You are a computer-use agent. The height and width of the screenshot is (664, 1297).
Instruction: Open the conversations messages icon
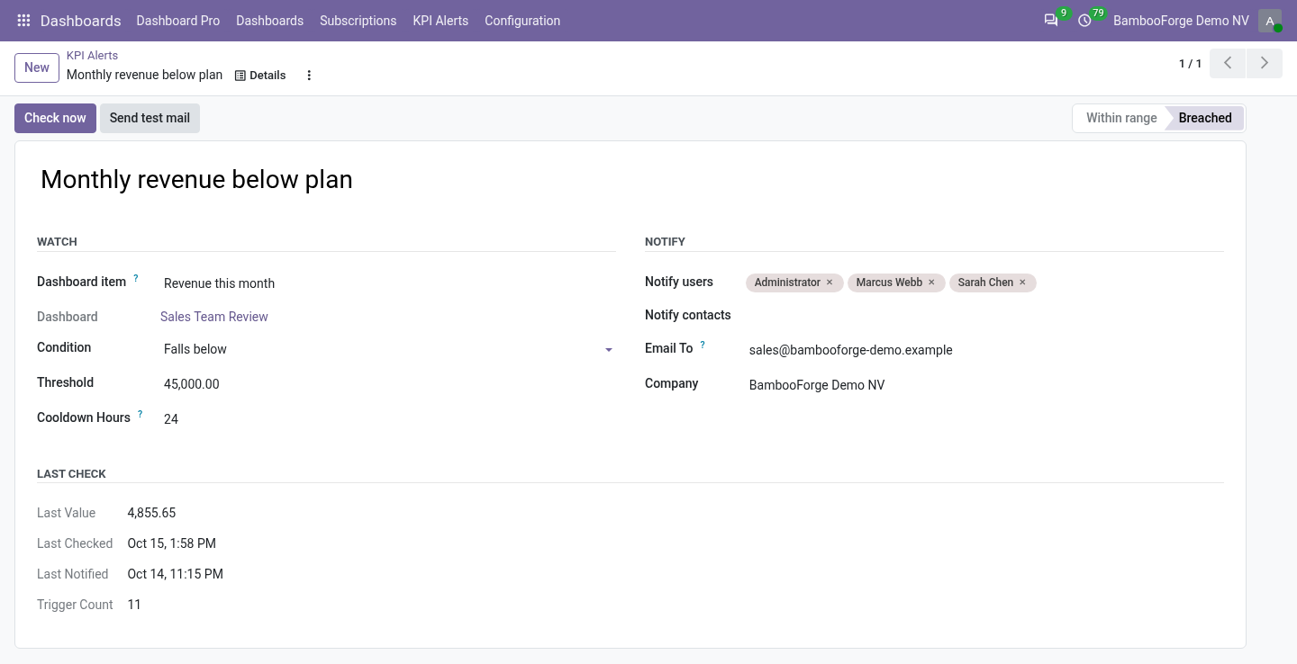(x=1051, y=21)
